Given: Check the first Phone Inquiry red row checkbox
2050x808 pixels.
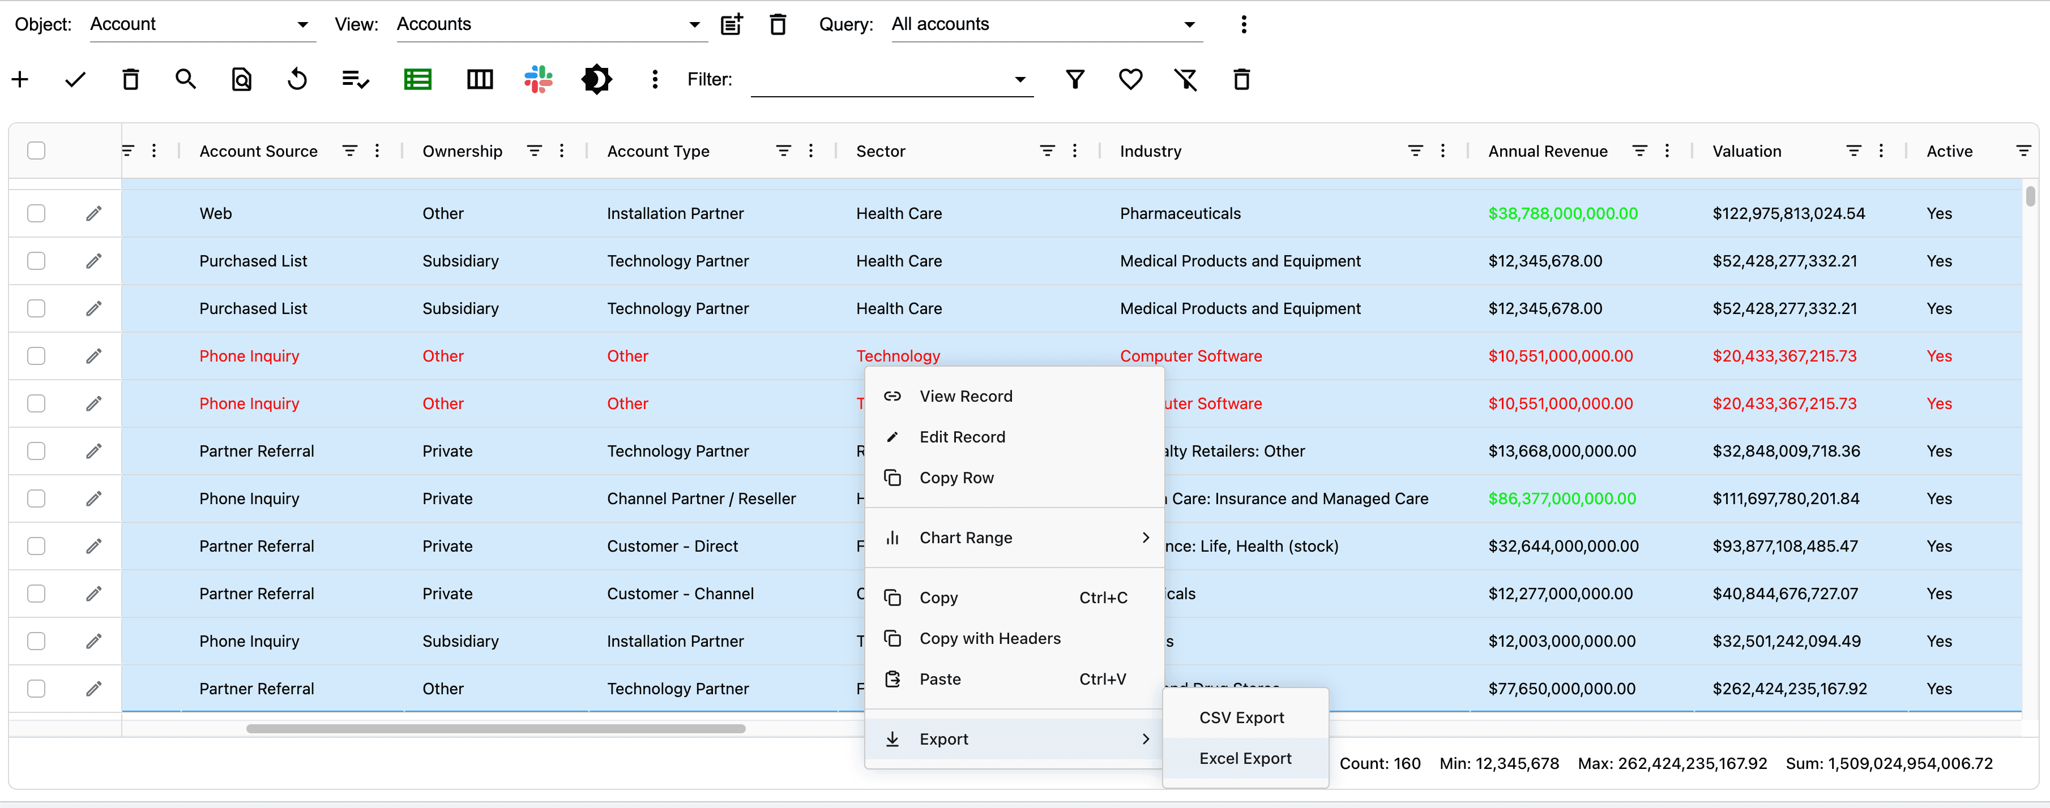Looking at the screenshot, I should [x=37, y=356].
